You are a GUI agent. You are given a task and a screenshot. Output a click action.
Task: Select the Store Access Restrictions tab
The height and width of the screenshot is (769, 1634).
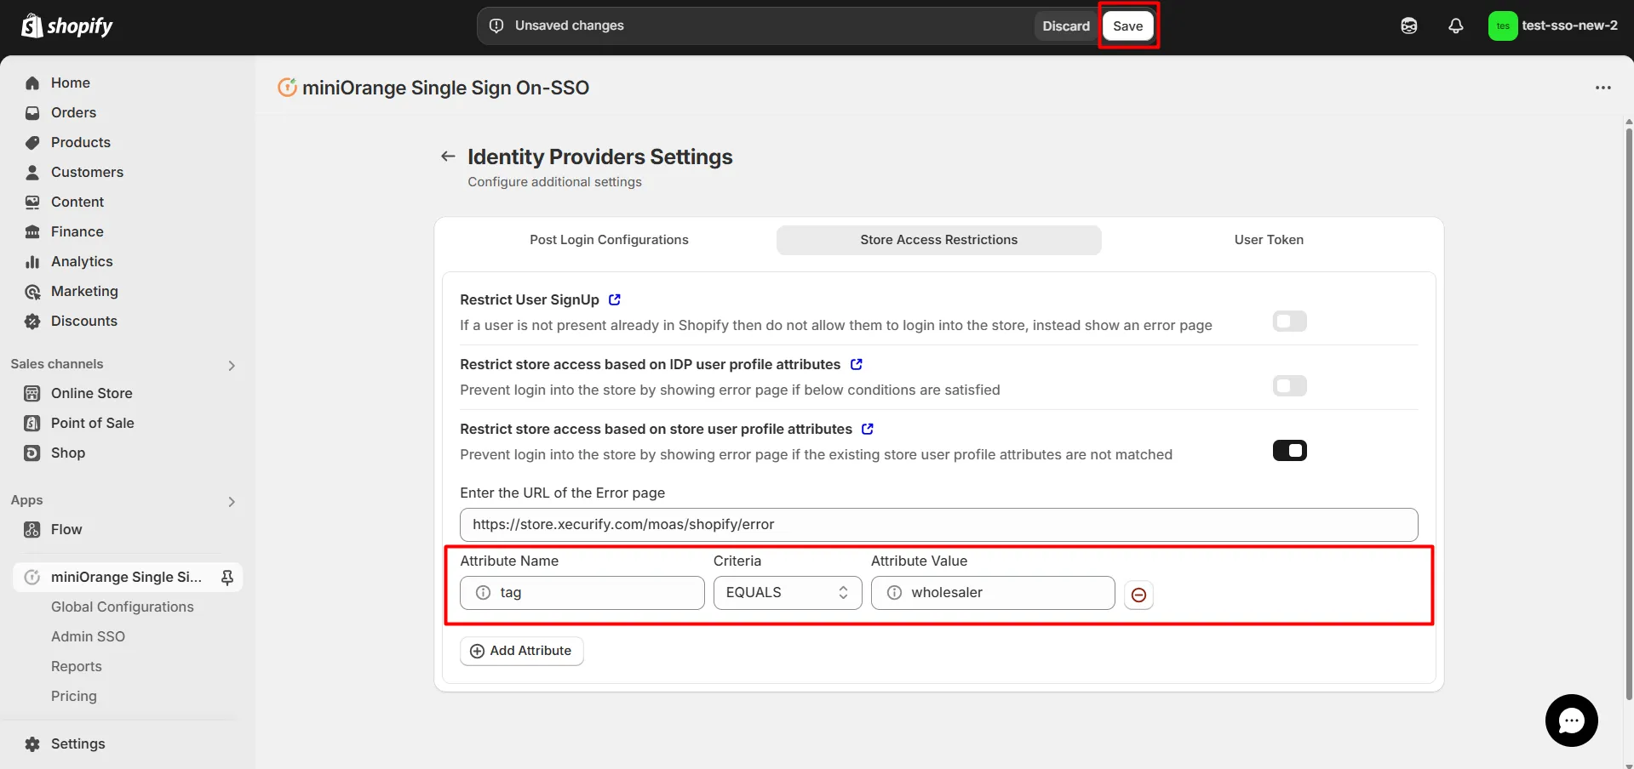[x=938, y=240]
